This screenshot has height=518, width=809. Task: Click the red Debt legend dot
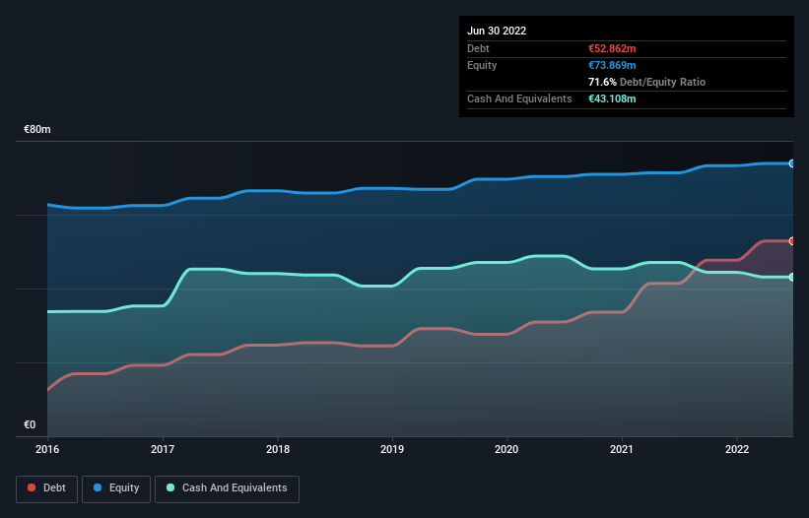32,487
